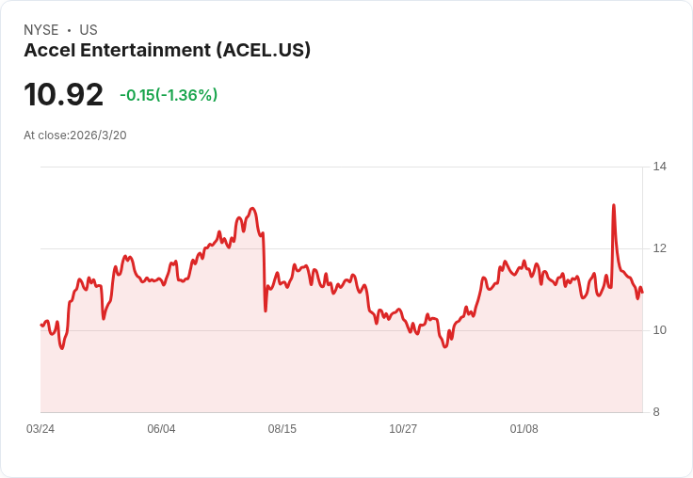Click the November low point of the price line
The width and height of the screenshot is (693, 478).
(445, 347)
